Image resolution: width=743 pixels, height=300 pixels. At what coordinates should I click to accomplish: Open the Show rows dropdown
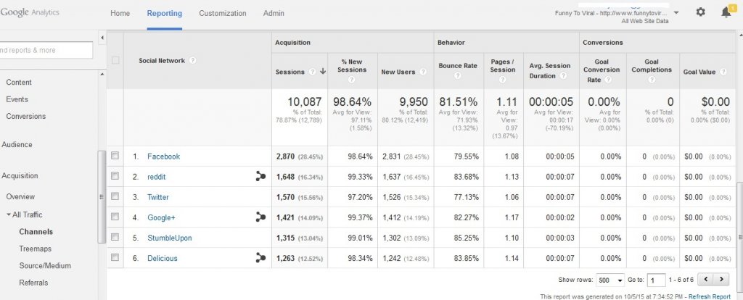610,280
